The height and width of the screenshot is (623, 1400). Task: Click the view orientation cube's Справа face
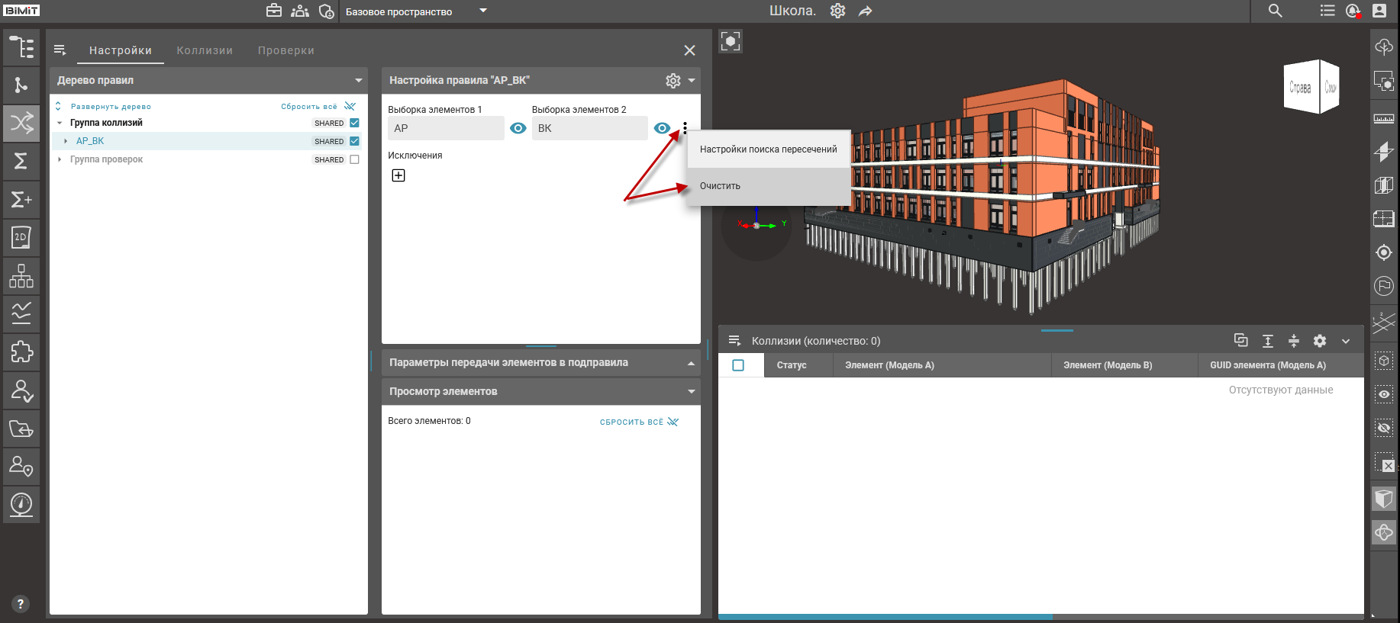tap(1300, 88)
